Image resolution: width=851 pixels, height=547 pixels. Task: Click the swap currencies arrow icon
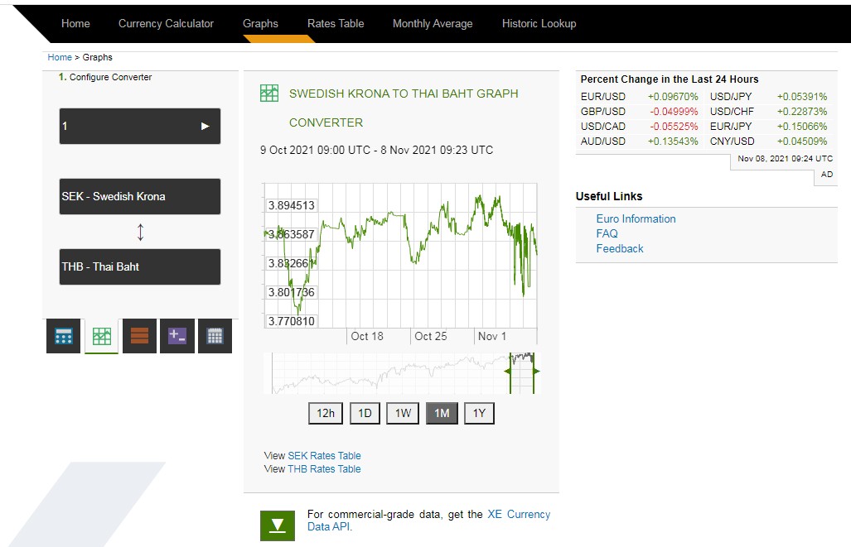click(140, 232)
